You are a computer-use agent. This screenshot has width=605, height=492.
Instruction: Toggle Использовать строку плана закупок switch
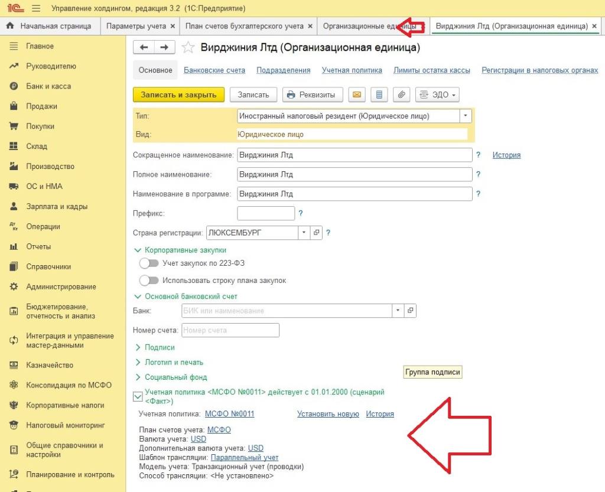click(149, 281)
